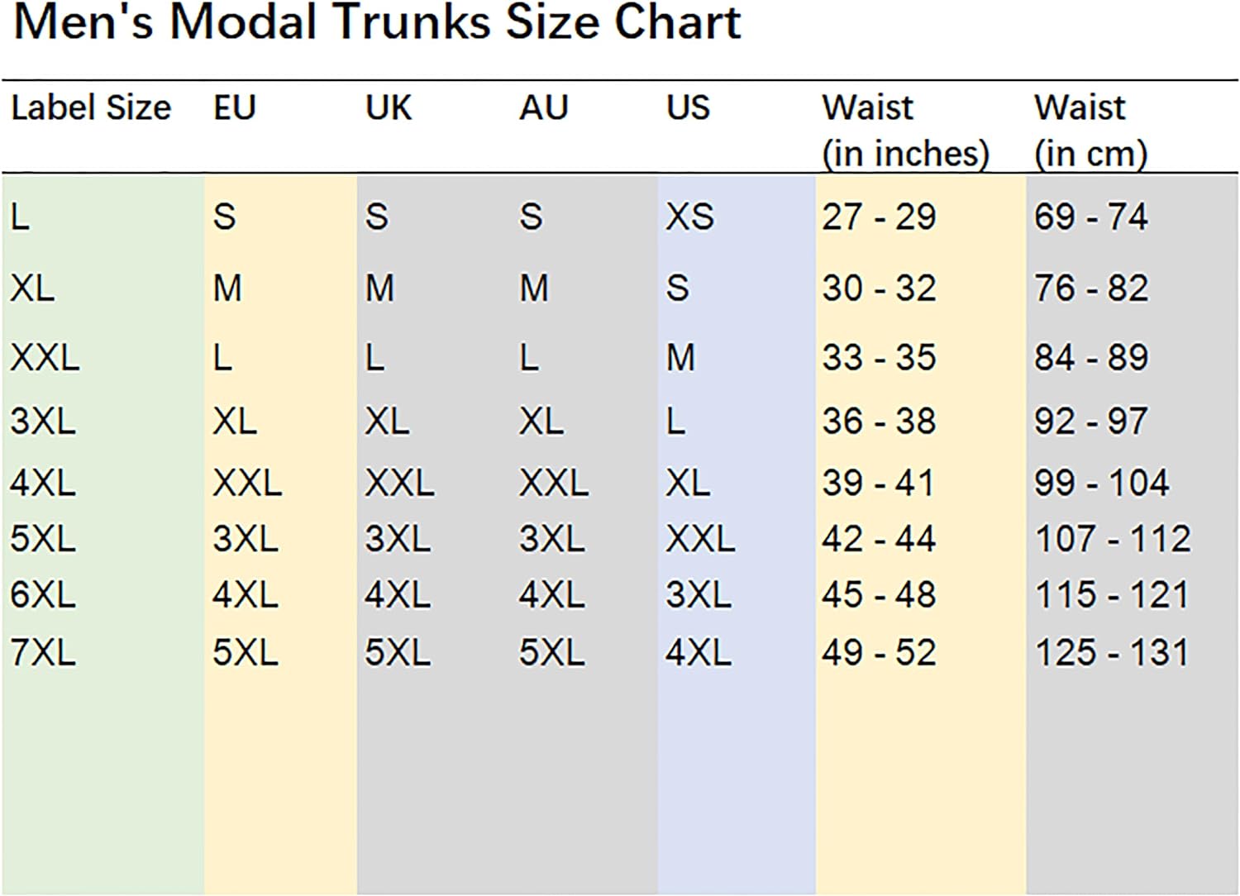Select the 76 - 82 waist cm cell

click(x=1091, y=288)
